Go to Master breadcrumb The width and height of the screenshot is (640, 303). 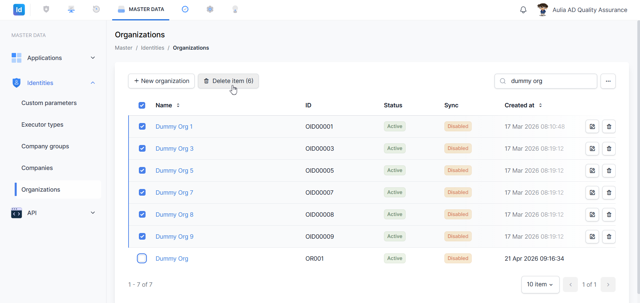[124, 48]
